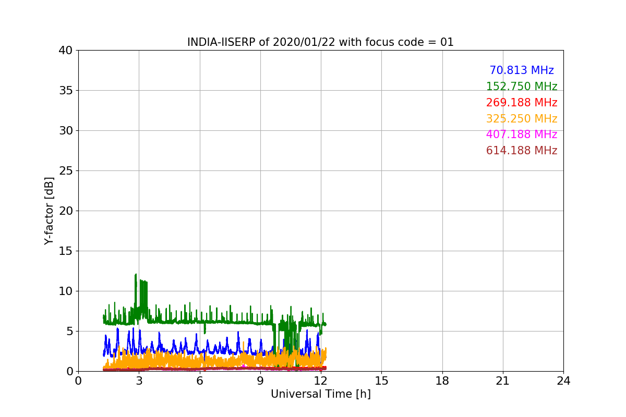Click the y-axis tick label '25'

click(x=66, y=171)
